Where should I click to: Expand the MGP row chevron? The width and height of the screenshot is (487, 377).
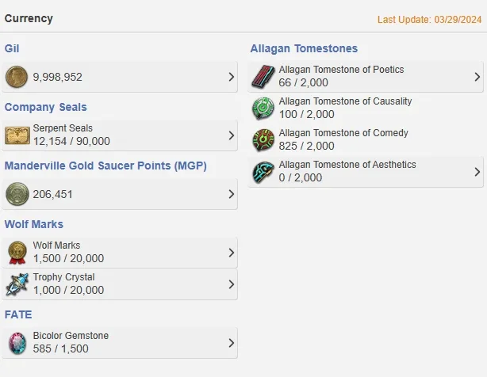(x=232, y=194)
